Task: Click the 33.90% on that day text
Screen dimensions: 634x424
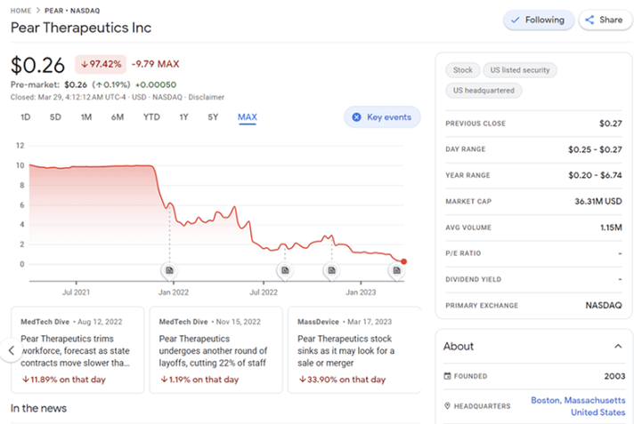Action: [x=342, y=380]
